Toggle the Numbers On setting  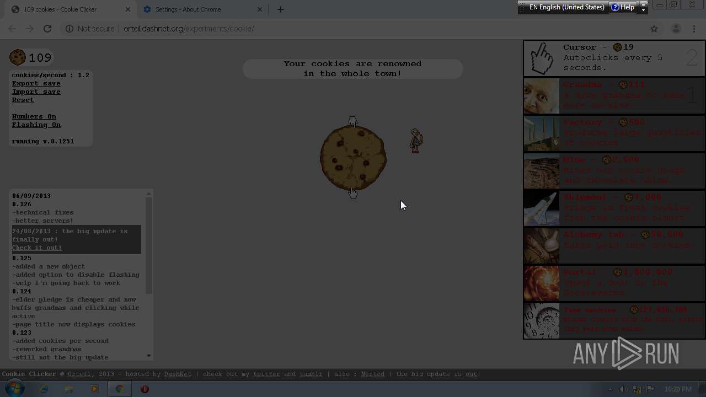(x=34, y=116)
